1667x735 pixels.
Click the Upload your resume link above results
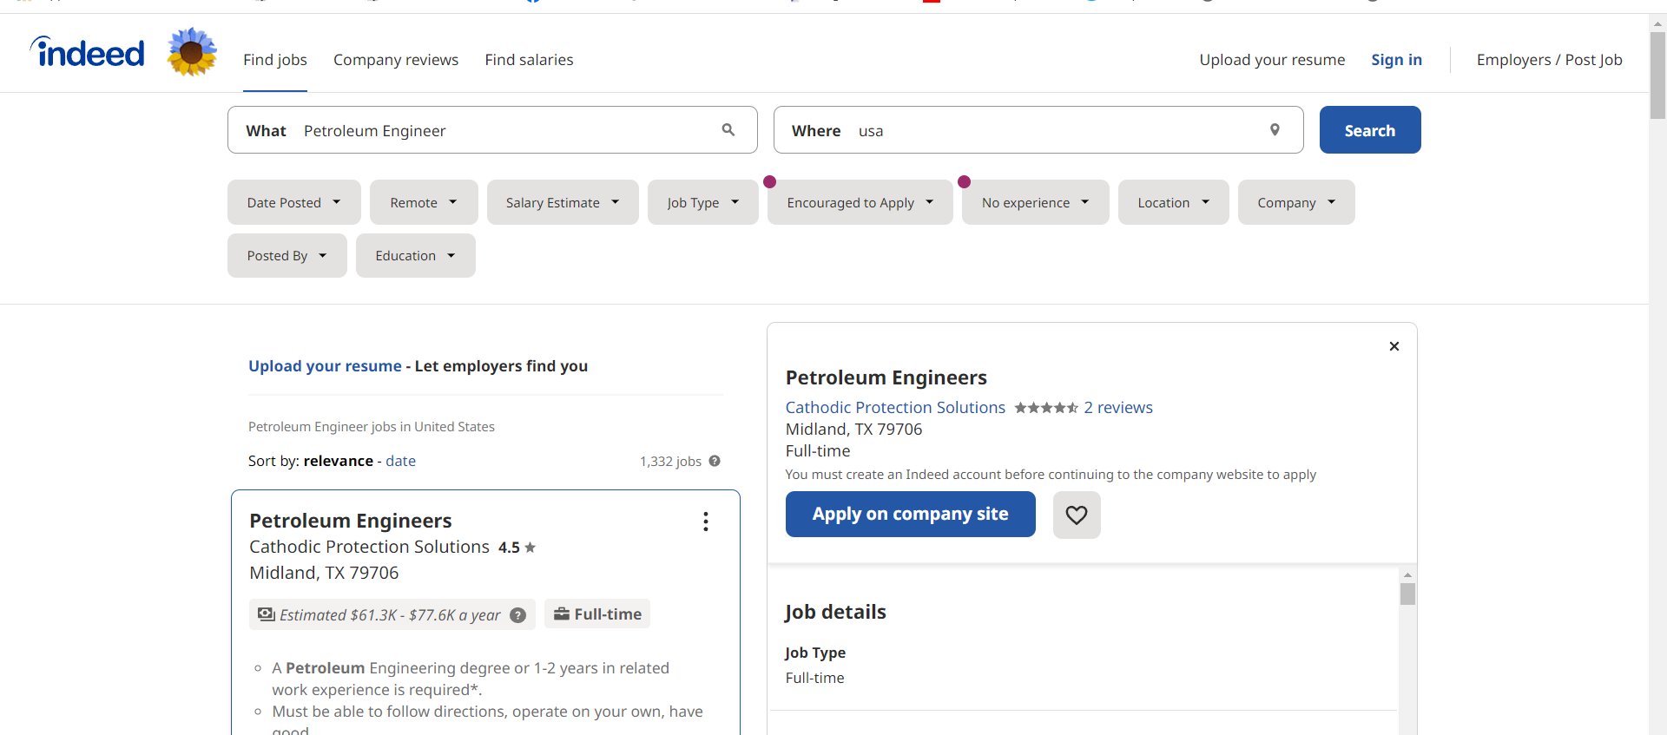[325, 366]
